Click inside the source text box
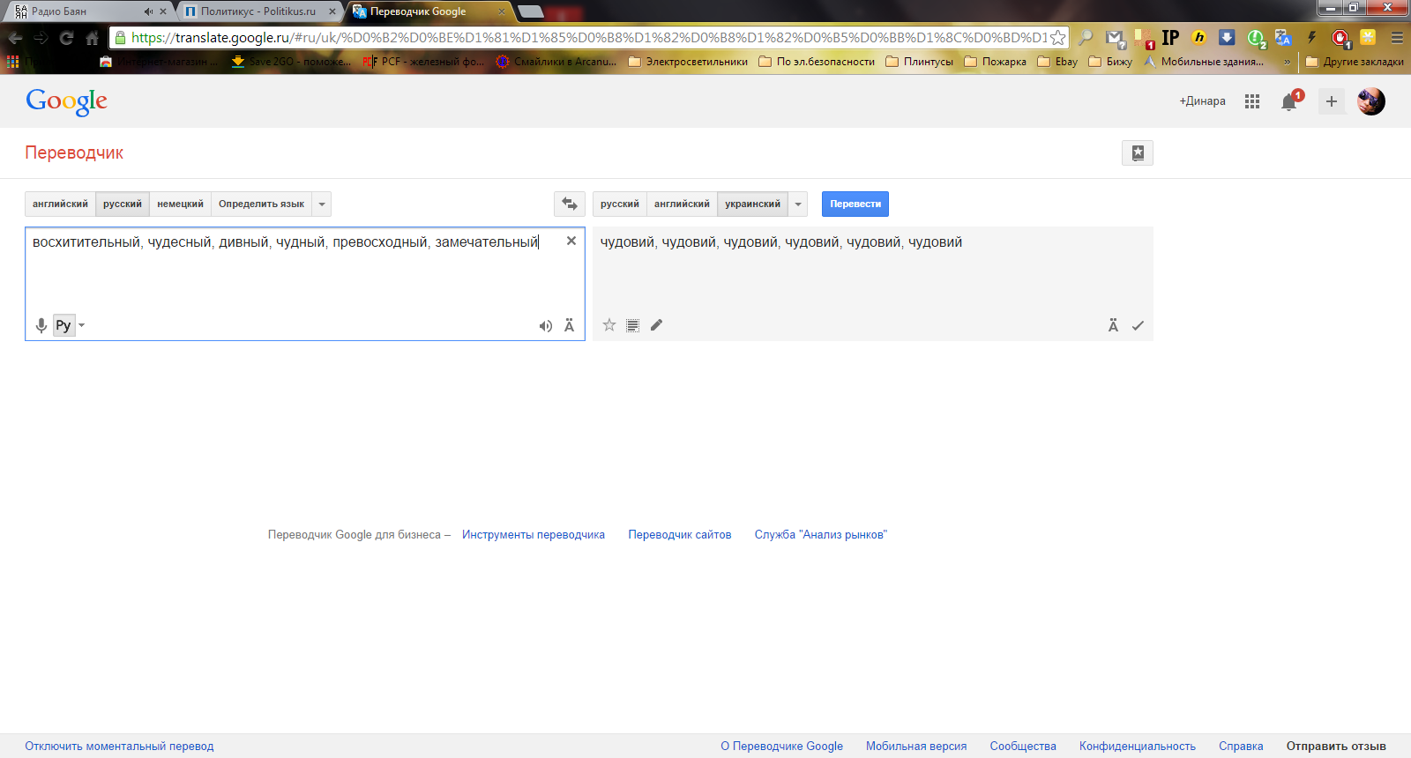 click(304, 284)
